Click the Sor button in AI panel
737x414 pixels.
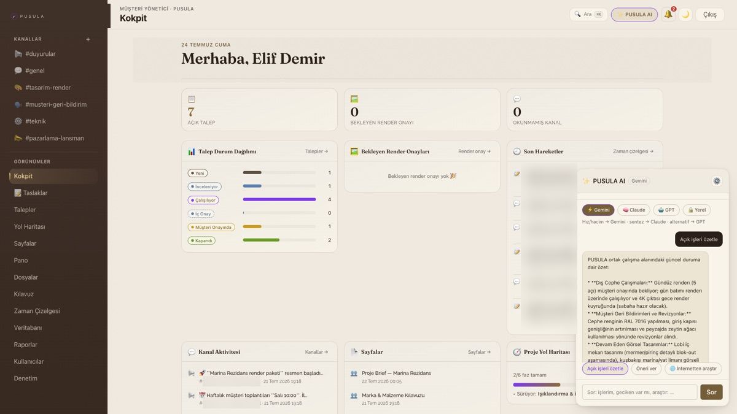711,392
